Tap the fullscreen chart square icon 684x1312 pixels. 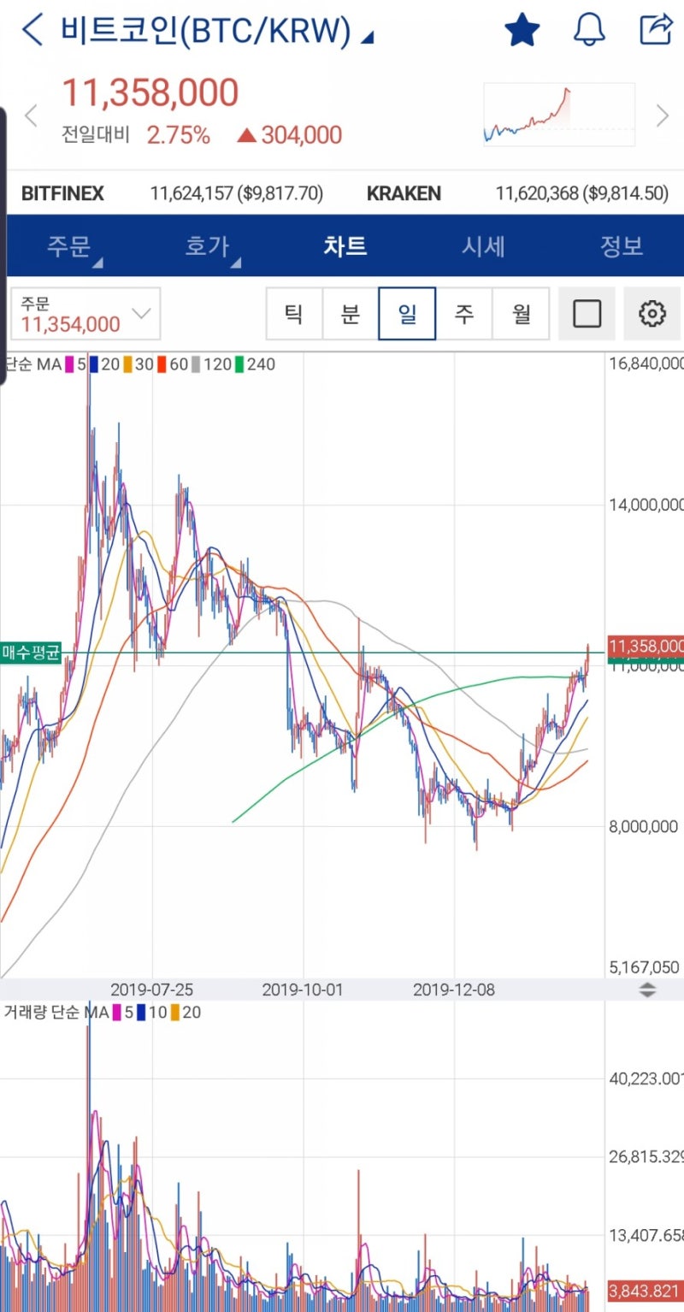click(587, 314)
